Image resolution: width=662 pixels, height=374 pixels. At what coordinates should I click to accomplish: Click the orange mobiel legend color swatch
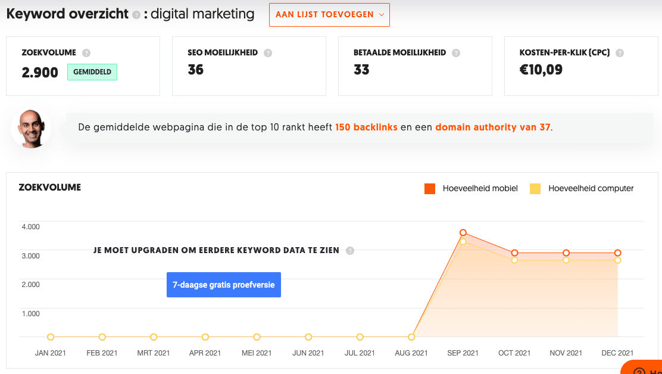click(430, 189)
